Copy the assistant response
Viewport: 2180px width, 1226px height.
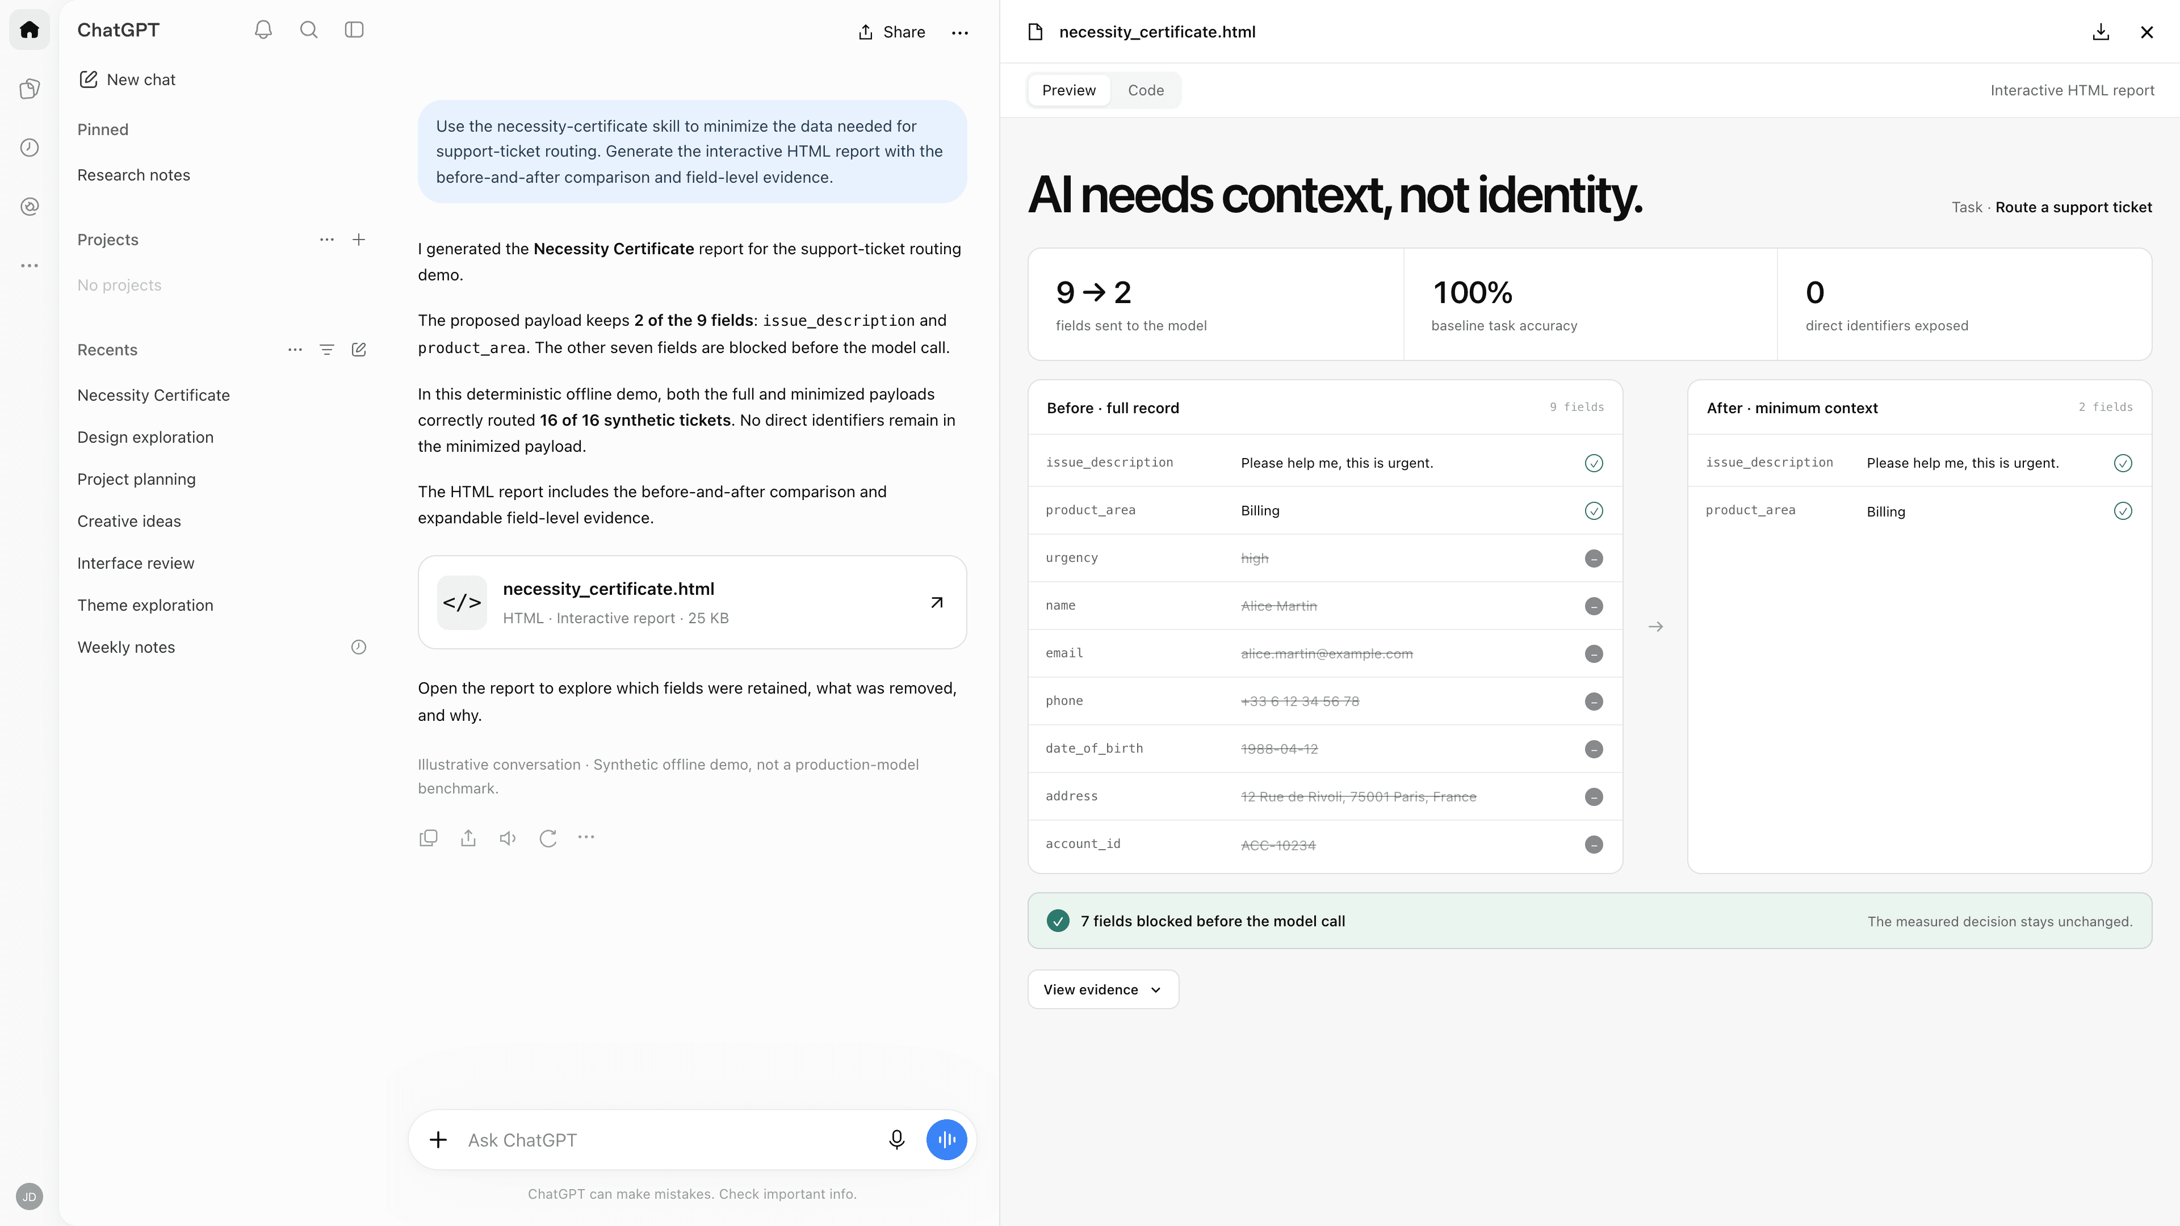pos(428,838)
